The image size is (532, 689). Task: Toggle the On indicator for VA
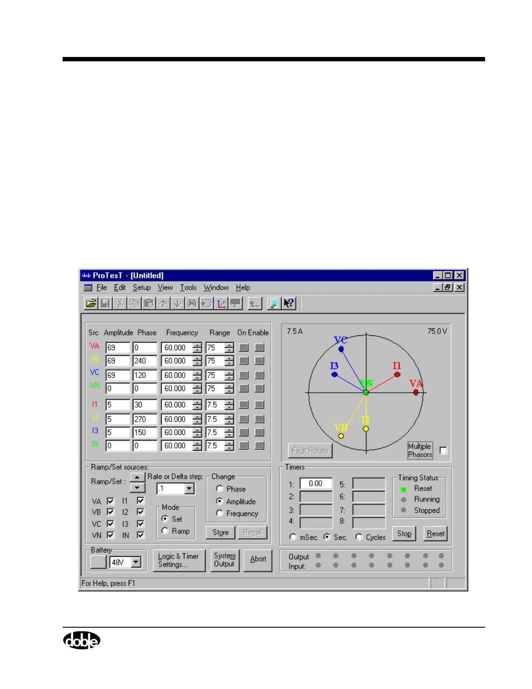click(x=244, y=348)
